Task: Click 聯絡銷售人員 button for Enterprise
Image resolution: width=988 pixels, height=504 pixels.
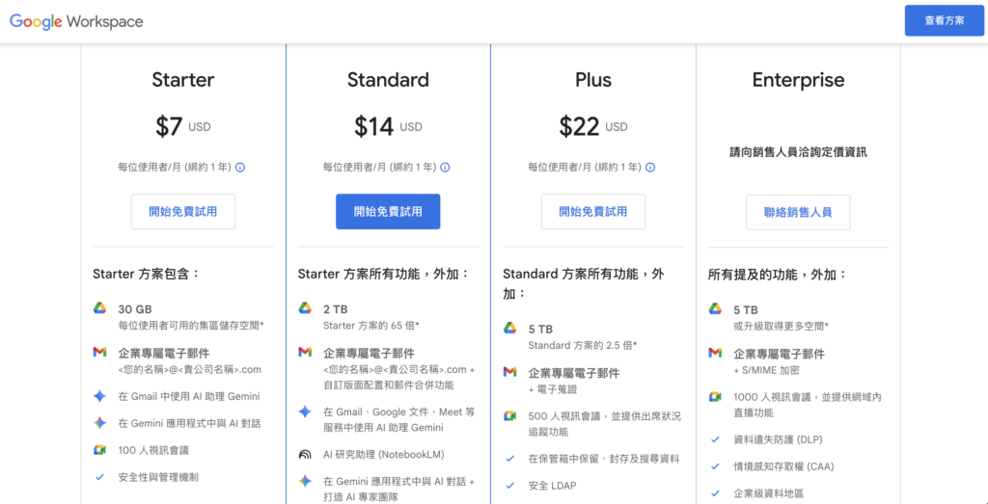Action: coord(798,212)
